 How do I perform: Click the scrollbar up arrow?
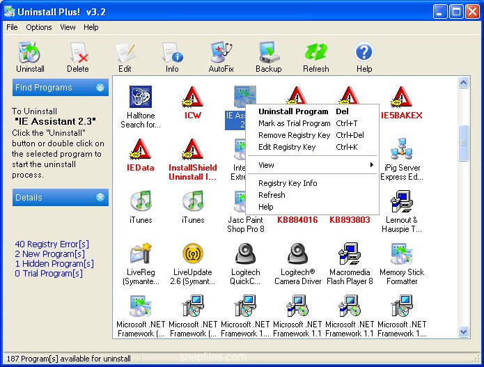point(463,82)
